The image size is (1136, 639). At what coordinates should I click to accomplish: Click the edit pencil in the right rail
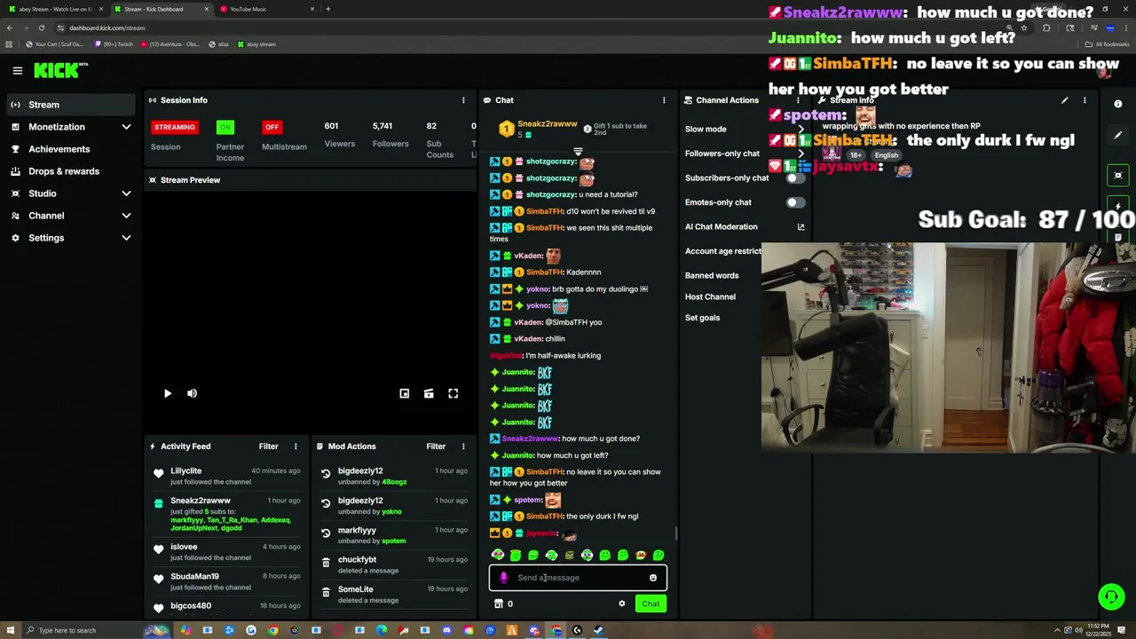[x=1118, y=135]
